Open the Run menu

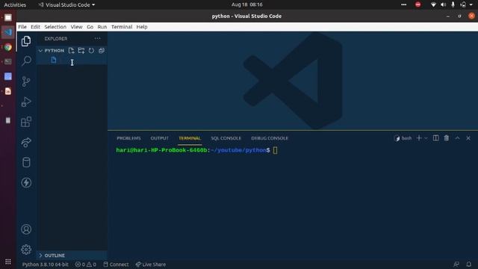[102, 27]
